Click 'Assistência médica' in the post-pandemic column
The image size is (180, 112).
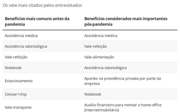click(x=101, y=36)
